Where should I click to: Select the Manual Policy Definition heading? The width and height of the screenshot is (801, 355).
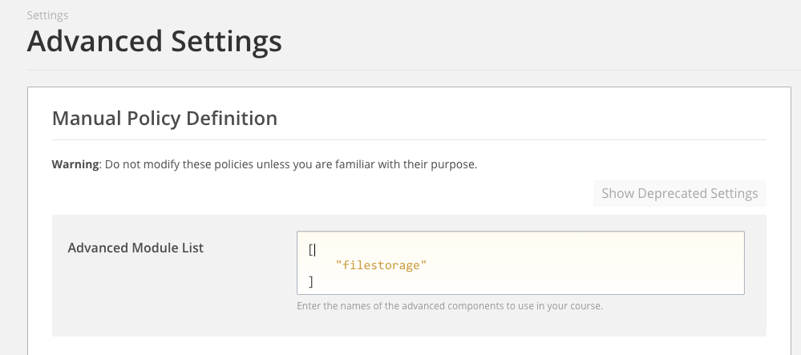click(x=164, y=119)
